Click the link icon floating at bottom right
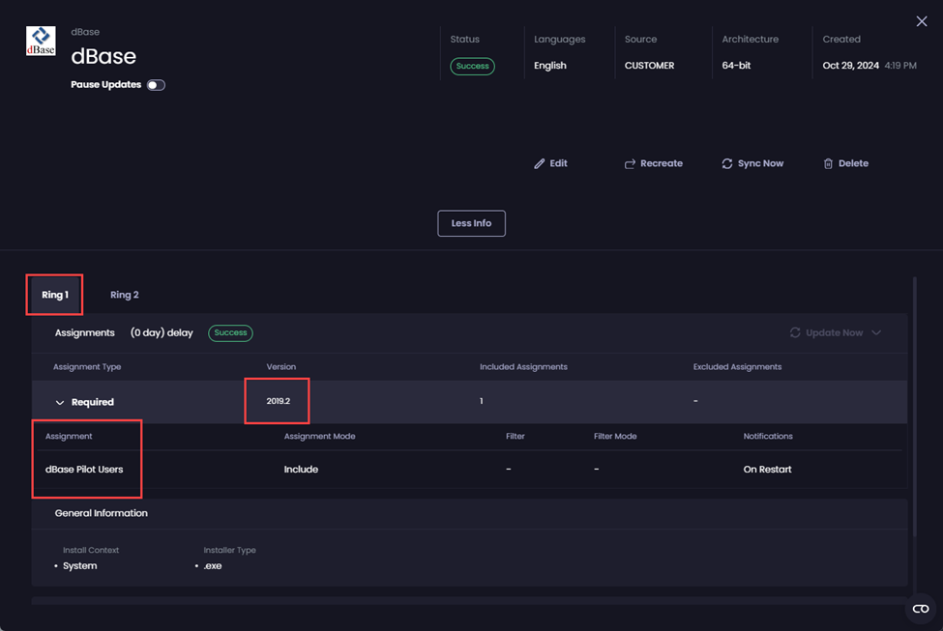943x631 pixels. coord(919,608)
